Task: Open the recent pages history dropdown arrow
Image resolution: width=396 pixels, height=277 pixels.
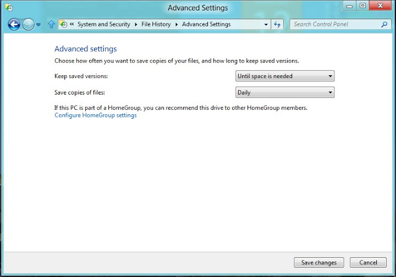Action: coord(38,25)
